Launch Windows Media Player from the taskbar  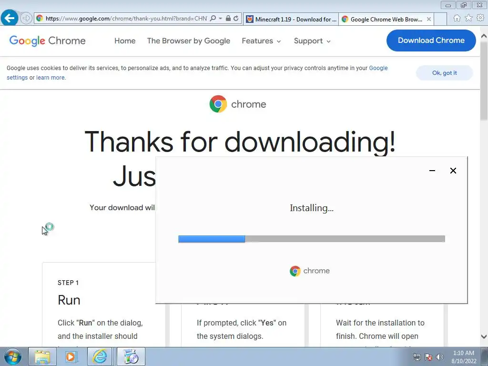(71, 356)
